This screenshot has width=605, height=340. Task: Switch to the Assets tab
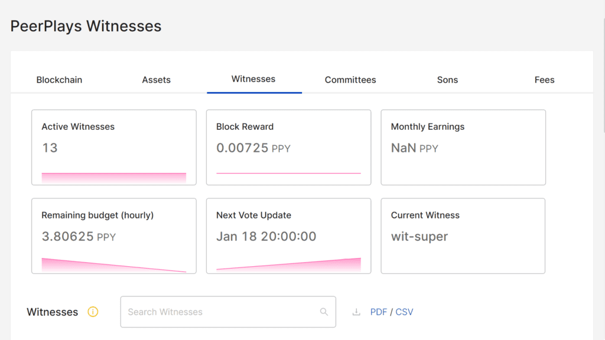pos(156,80)
